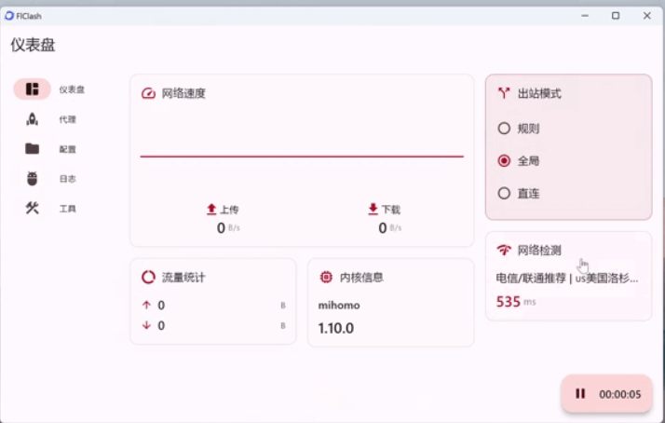Click the 网络速度 speedometer icon
Viewport: 665px width, 423px height.
click(148, 93)
